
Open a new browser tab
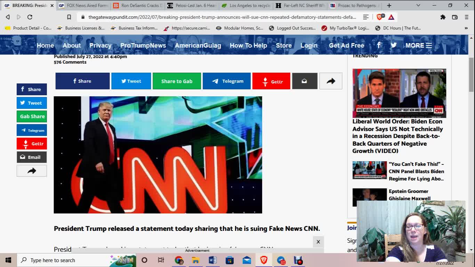(389, 5)
